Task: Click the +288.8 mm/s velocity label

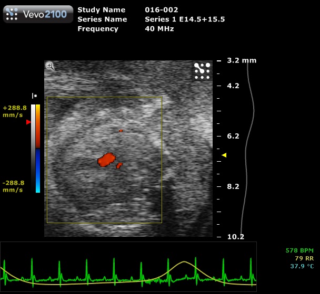Action: pyautogui.click(x=15, y=111)
